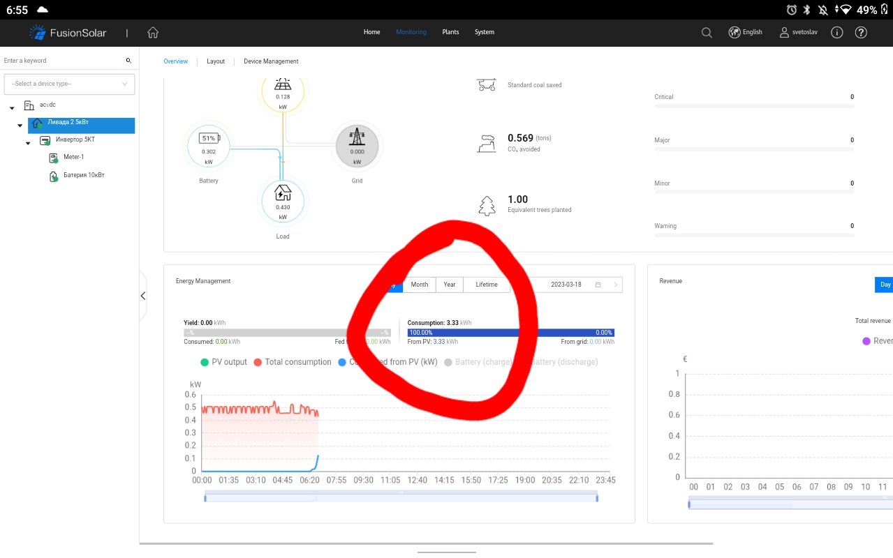
Task: Select the Lifetime period button
Action: click(x=487, y=285)
